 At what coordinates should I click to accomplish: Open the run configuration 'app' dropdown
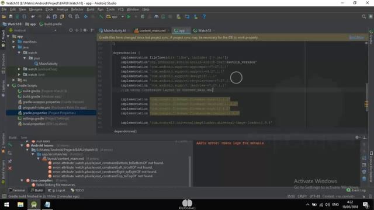pyautogui.click(x=116, y=17)
